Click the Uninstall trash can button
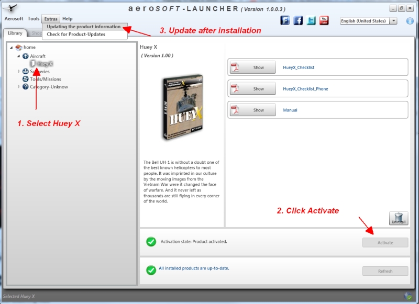This screenshot has height=304, width=419. tap(399, 218)
